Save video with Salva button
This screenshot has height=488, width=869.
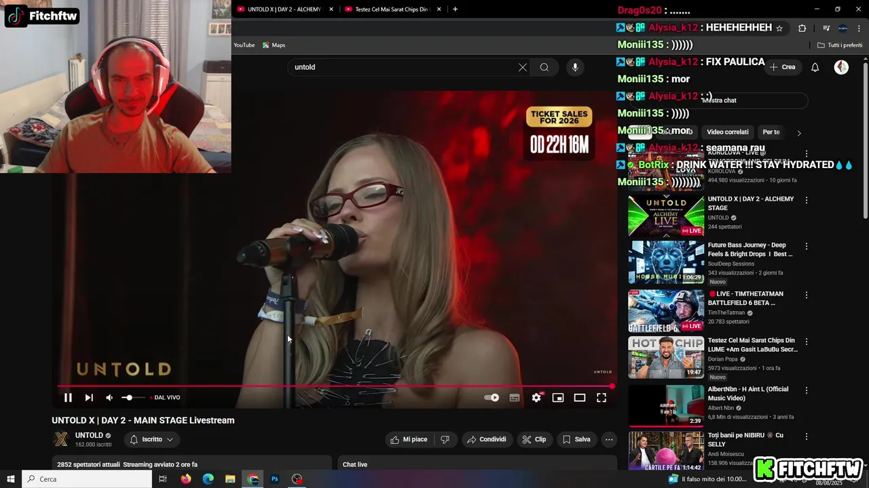click(x=576, y=439)
